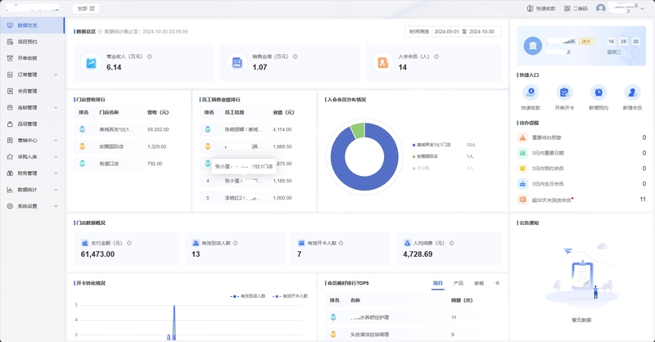
Task: Click the 头皮清洁控油调理 row
Action: click(413, 334)
